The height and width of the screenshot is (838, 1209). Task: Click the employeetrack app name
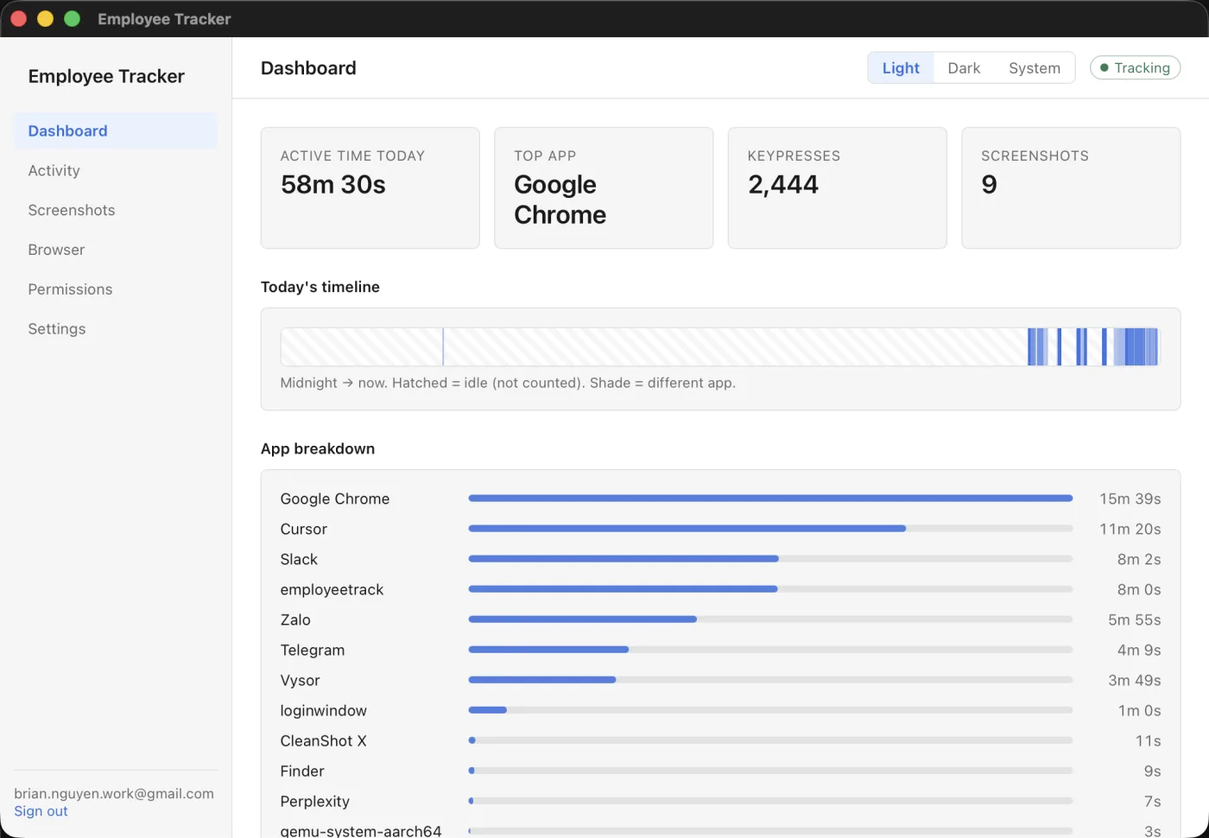point(332,589)
